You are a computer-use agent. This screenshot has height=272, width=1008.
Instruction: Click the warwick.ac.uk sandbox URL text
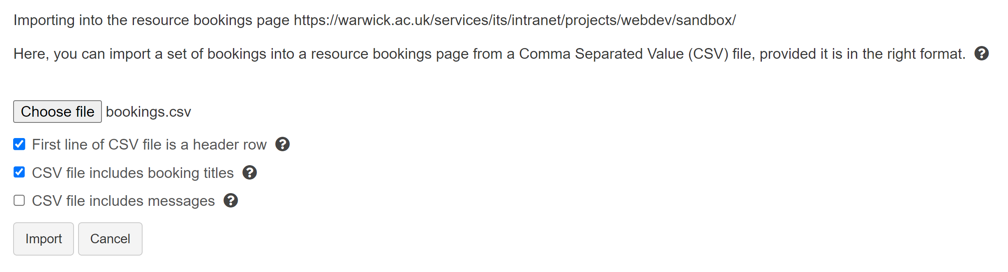tap(514, 20)
